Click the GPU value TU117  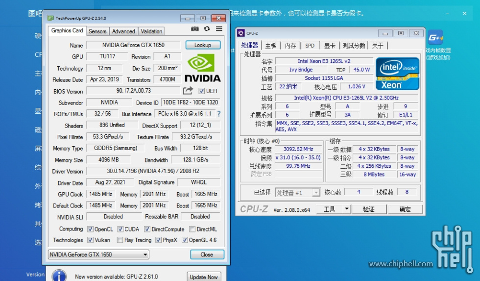[107, 56]
